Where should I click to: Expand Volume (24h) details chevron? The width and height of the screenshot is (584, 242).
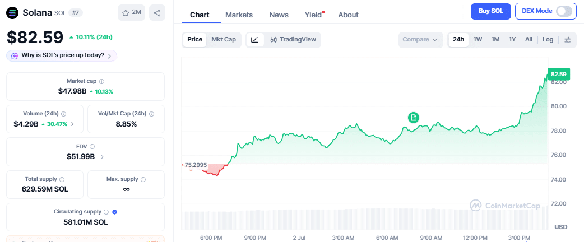point(72,124)
